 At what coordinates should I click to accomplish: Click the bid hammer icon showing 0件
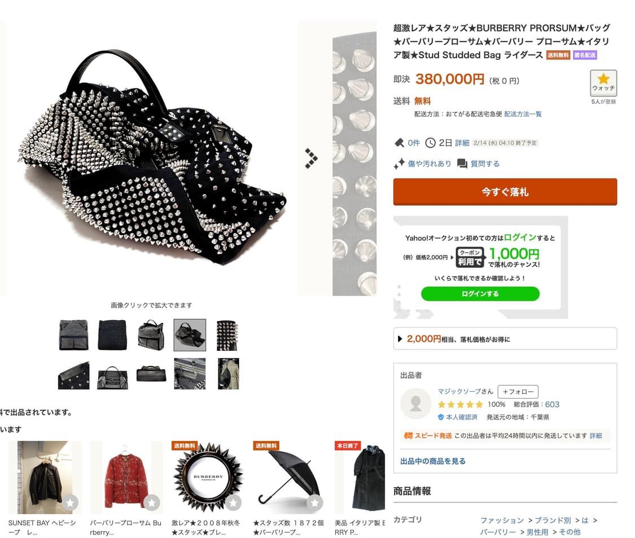point(399,143)
